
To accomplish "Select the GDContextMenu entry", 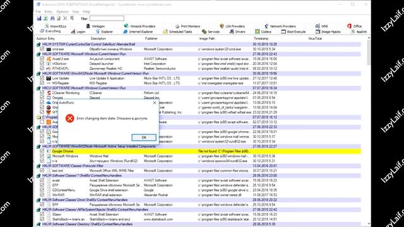I will (63, 190).
